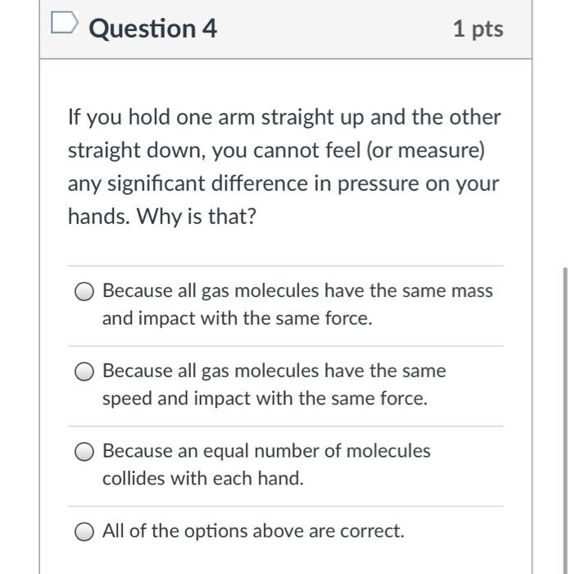Click the answer text about same mass
This screenshot has width=572, height=574.
point(297,291)
